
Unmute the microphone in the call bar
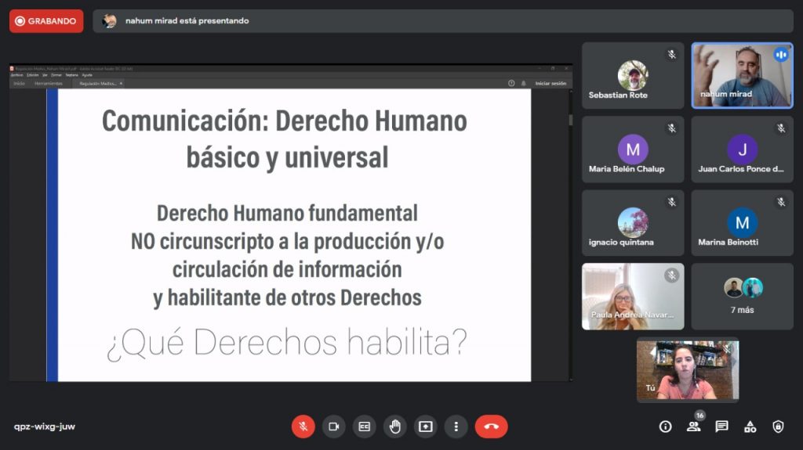pyautogui.click(x=303, y=427)
